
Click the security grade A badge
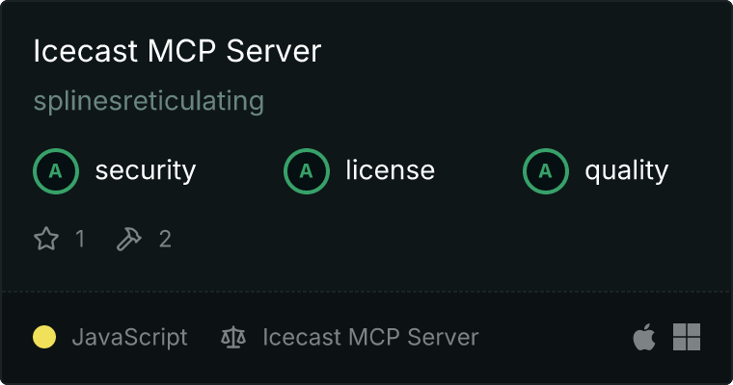[56, 171]
